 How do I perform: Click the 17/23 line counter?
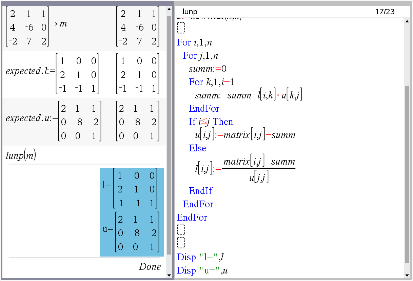[x=385, y=12]
